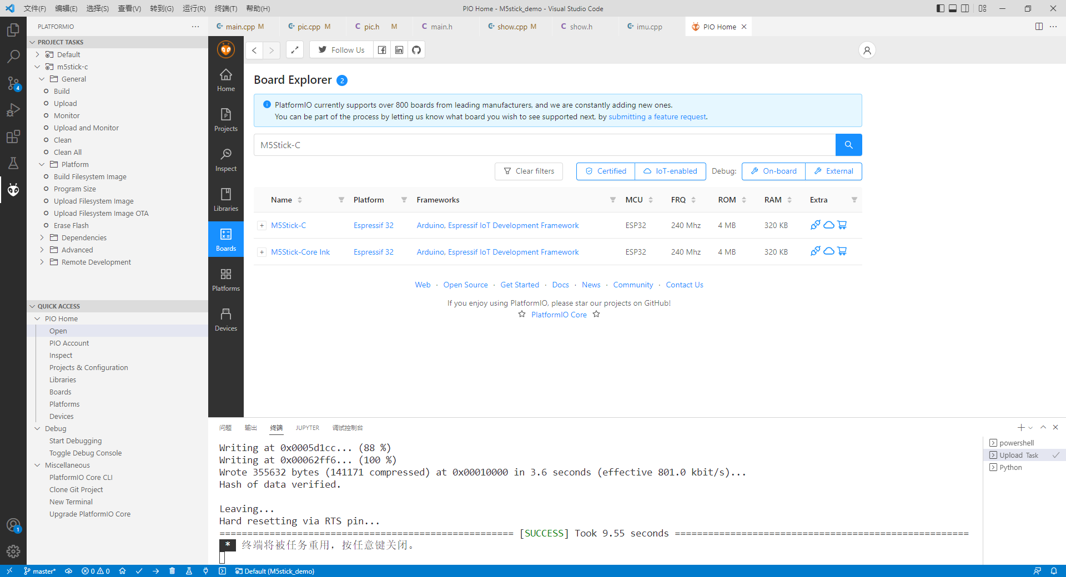Open PlatformIO Facebook page icon
Image resolution: width=1066 pixels, height=577 pixels.
point(382,50)
